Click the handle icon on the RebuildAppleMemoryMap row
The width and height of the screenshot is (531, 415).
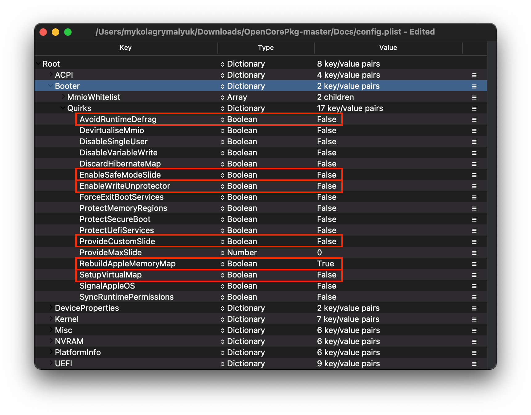tap(474, 264)
